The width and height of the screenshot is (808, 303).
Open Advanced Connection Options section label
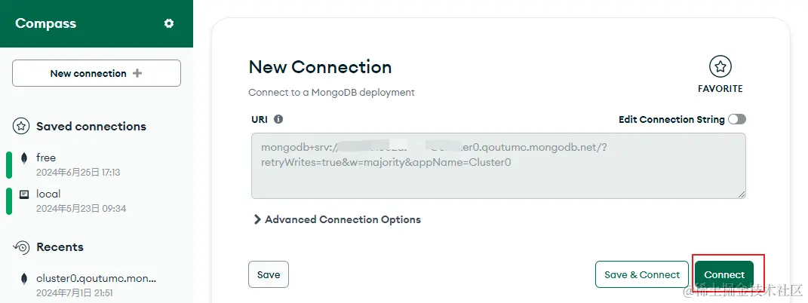[343, 219]
